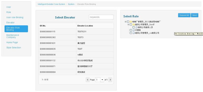Screen dimensions: 203x92
Task: Click the w测试 location cell
Action: [95, 55]
